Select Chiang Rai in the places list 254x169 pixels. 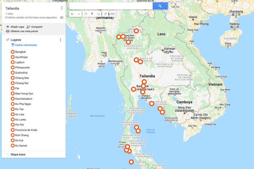coord(22,83)
